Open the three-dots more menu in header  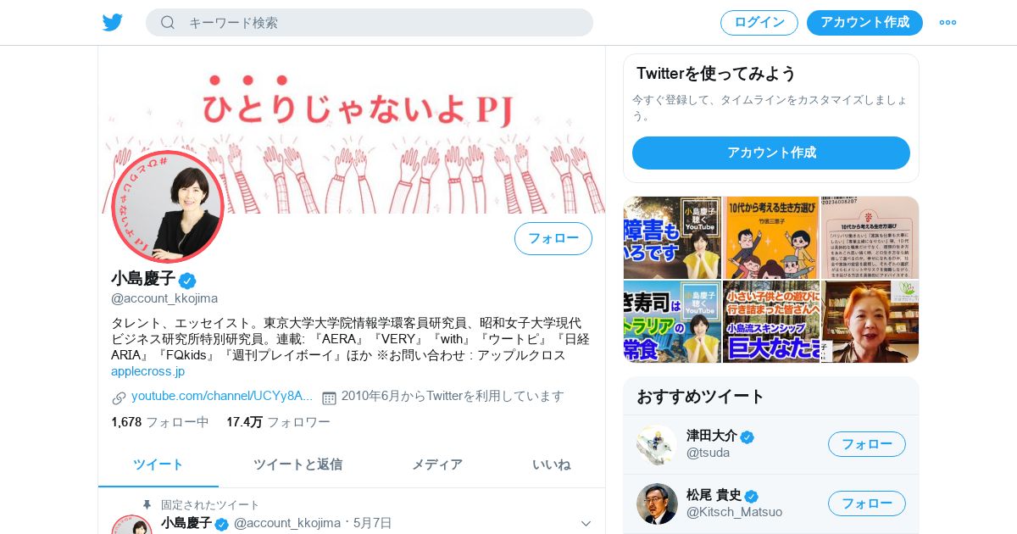[948, 23]
